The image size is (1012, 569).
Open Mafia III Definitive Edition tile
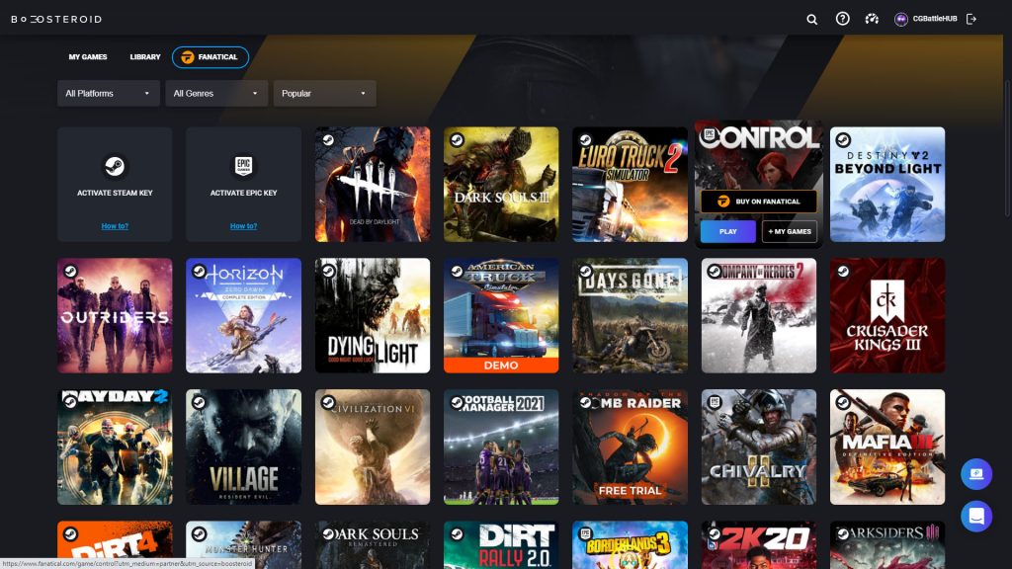[x=887, y=447]
